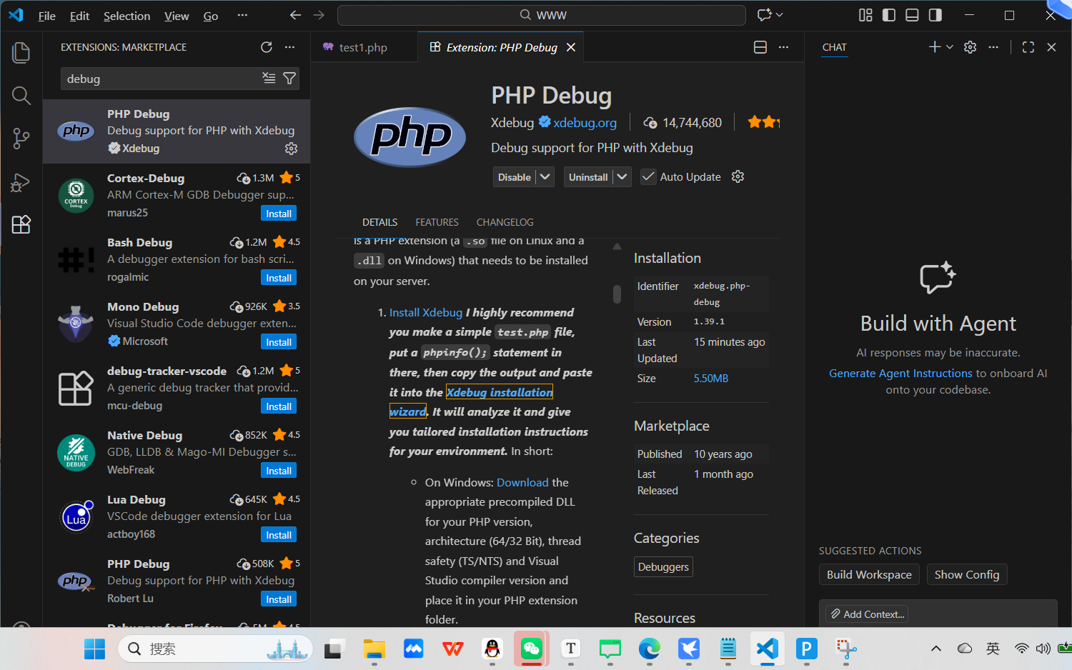Install Cortex-Debug extension
1072x670 pixels.
tap(279, 214)
